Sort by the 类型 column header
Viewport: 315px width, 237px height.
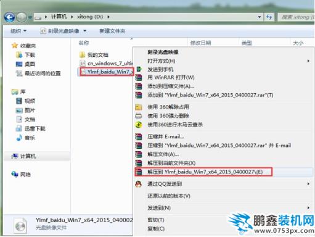pos(247,43)
